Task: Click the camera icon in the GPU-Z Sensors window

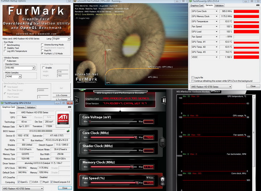Action: [x=258, y=5]
